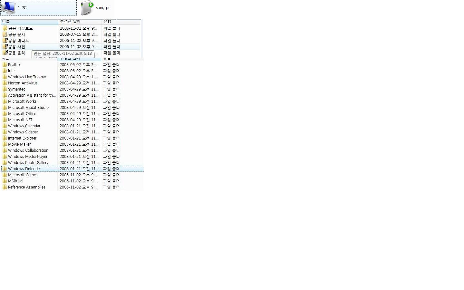Viewport: 464px width, 290px height.
Task: Click the Movie Maker folder icon
Action: [x=5, y=144]
